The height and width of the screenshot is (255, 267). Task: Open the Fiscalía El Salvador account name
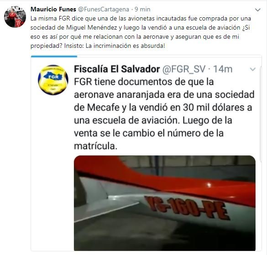pos(117,69)
